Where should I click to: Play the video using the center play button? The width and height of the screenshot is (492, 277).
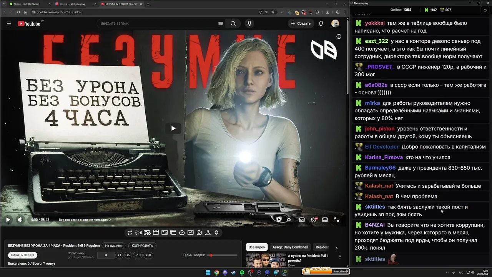[173, 128]
